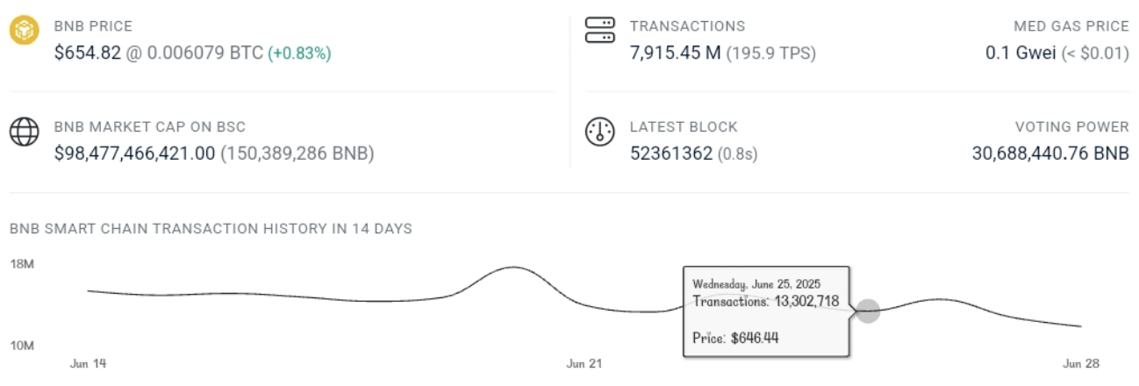
Task: Click the 10M y-axis label
Action: (22, 346)
